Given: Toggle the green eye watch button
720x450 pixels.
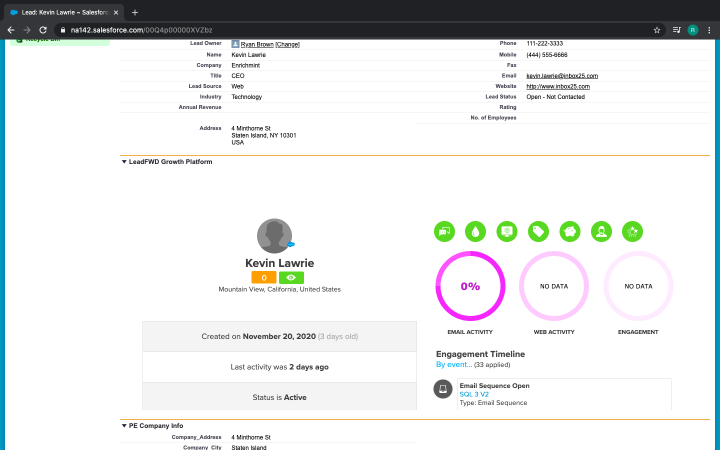Looking at the screenshot, I should [x=291, y=277].
